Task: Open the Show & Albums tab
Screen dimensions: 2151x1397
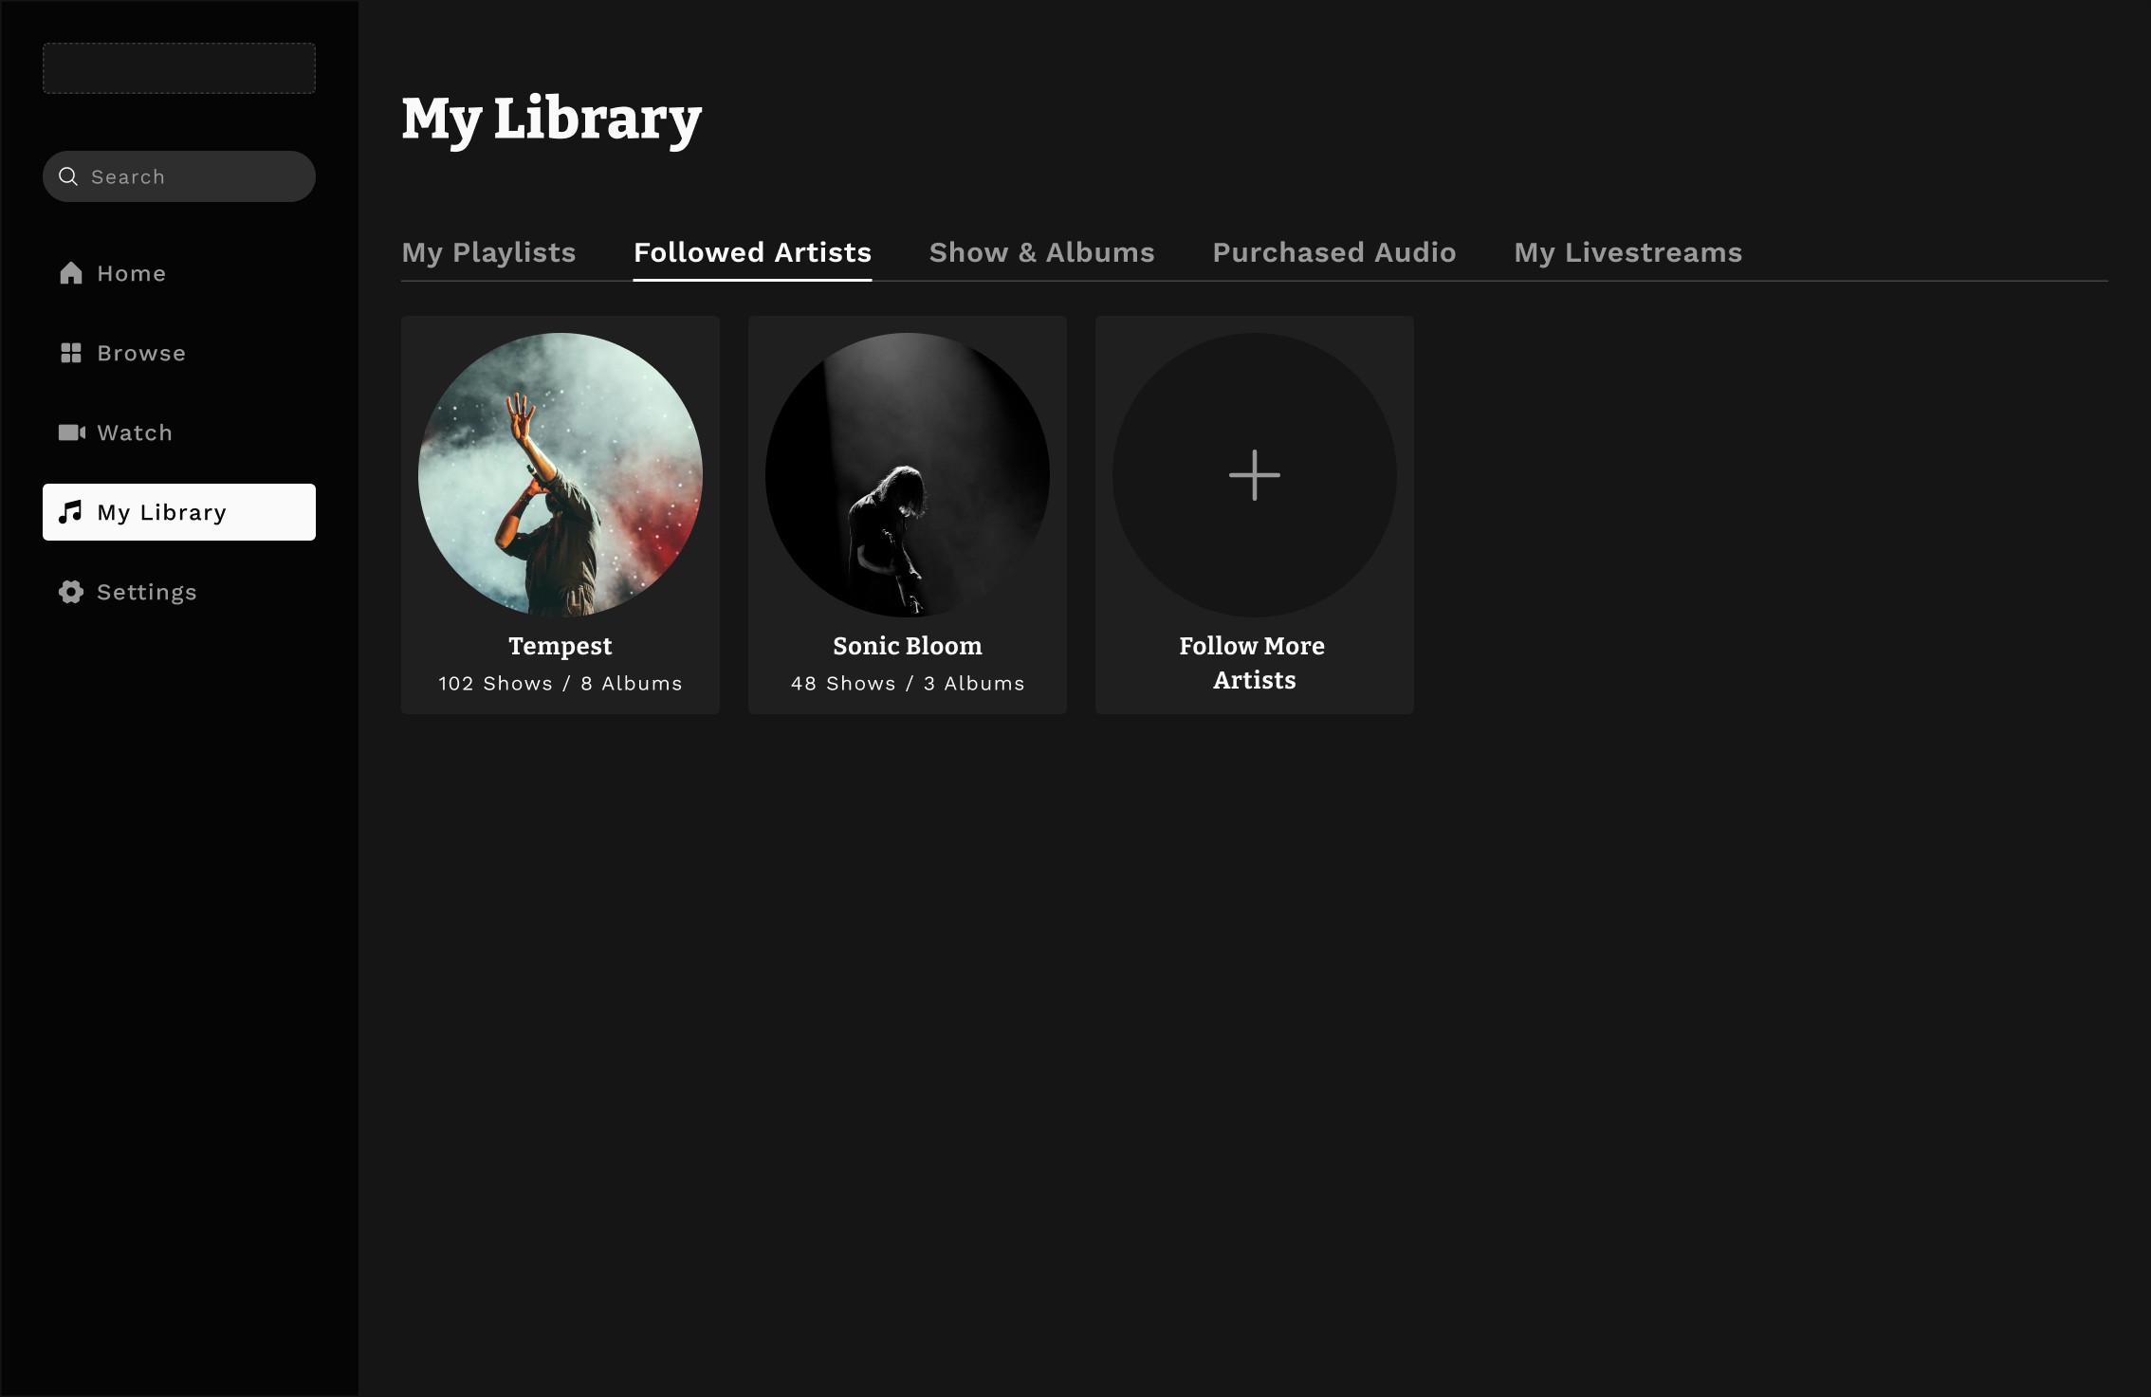Action: click(1041, 252)
